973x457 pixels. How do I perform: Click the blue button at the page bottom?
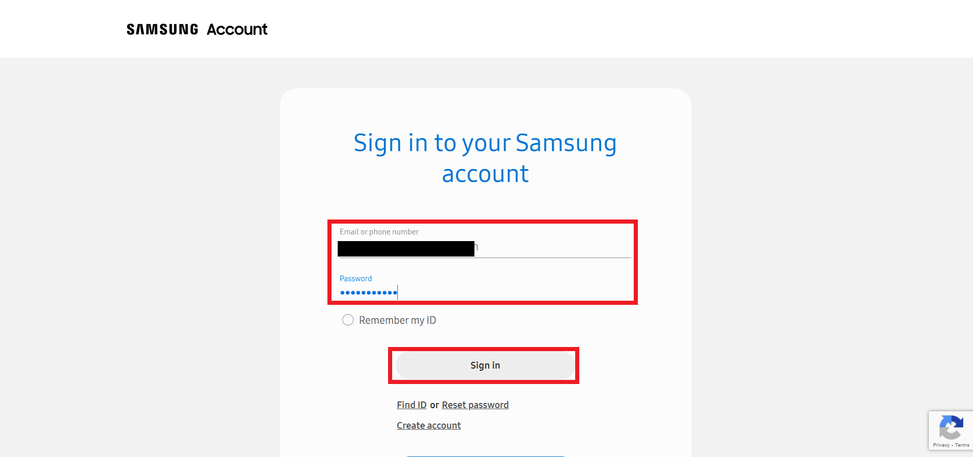pos(485,455)
